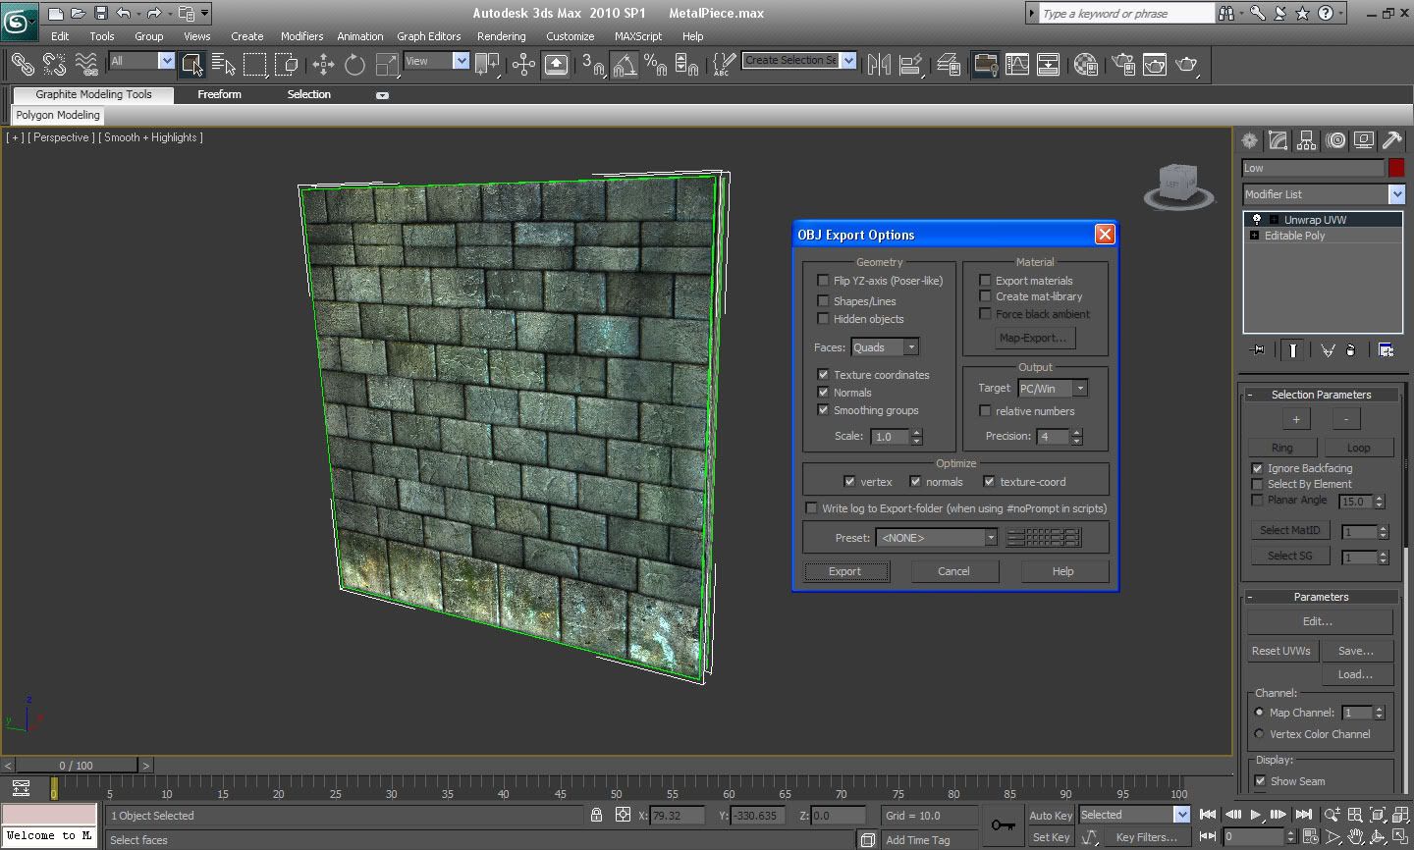1414x850 pixels.
Task: Switch to the Selection ribbon tab
Action: (308, 94)
